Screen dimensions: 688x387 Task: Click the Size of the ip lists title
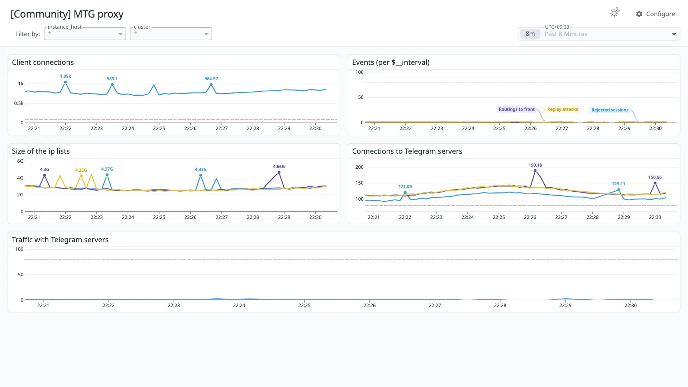[41, 151]
